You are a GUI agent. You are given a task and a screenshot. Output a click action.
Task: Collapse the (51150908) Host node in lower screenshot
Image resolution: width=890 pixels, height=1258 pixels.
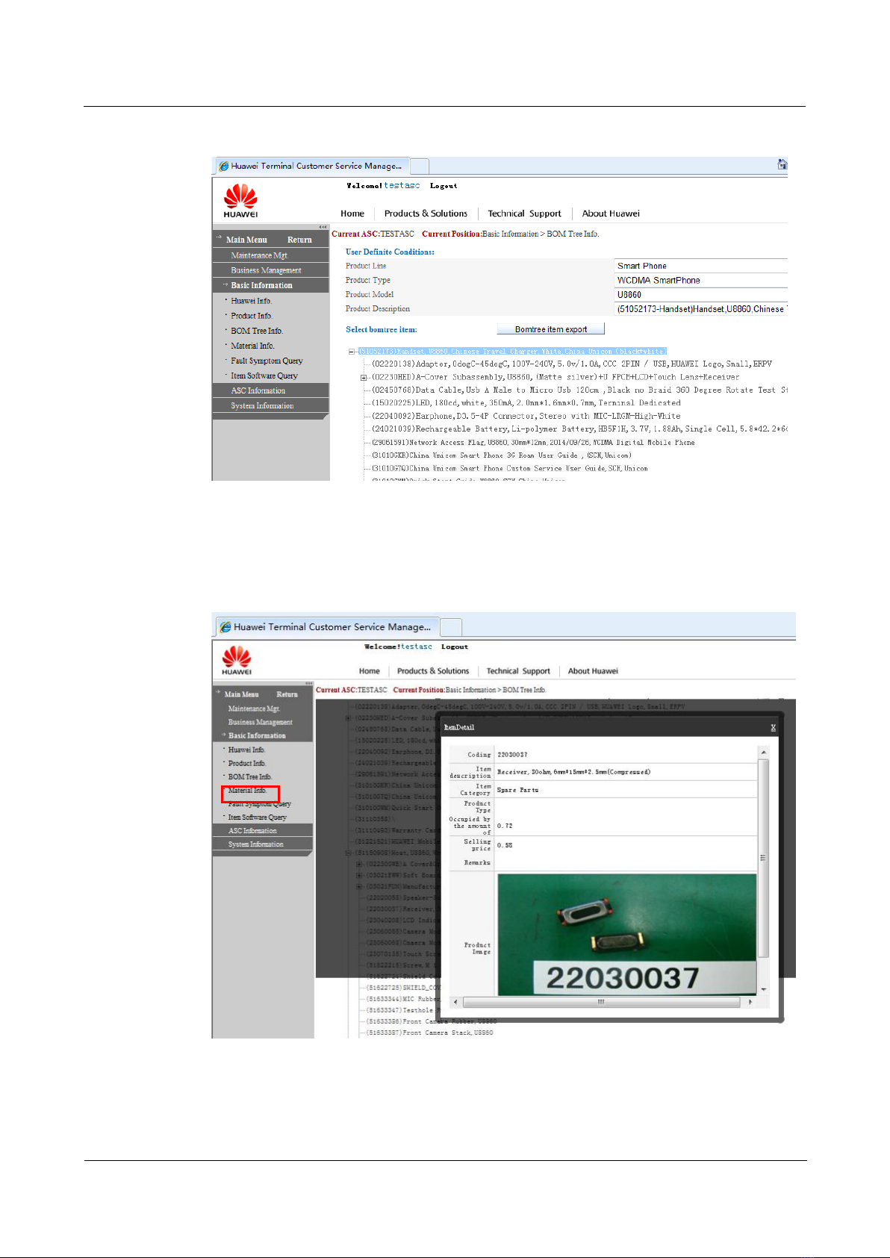pyautogui.click(x=348, y=853)
